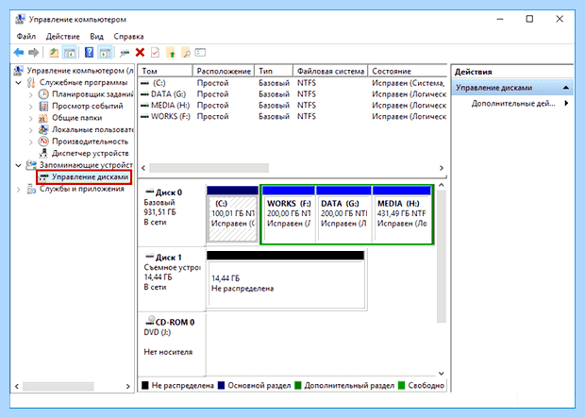Open the Вид menu
585x418 pixels.
click(96, 37)
